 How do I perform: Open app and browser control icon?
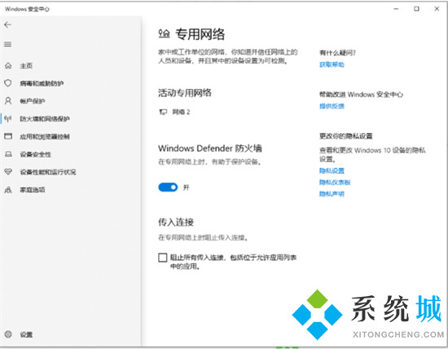tap(8, 136)
